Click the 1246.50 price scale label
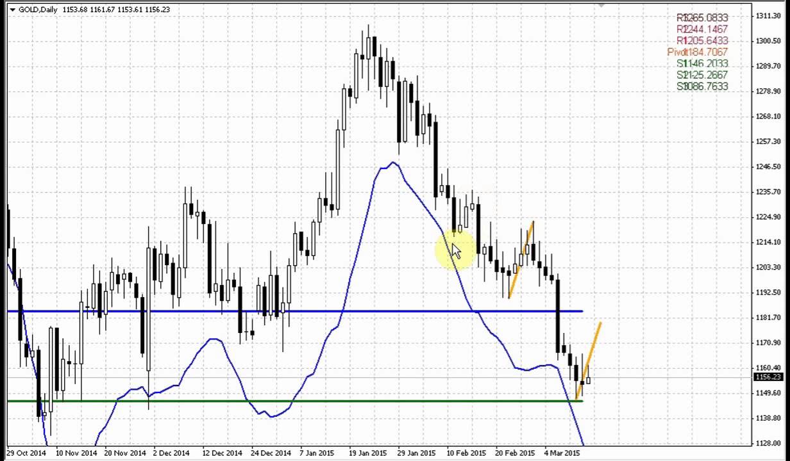 click(x=768, y=166)
